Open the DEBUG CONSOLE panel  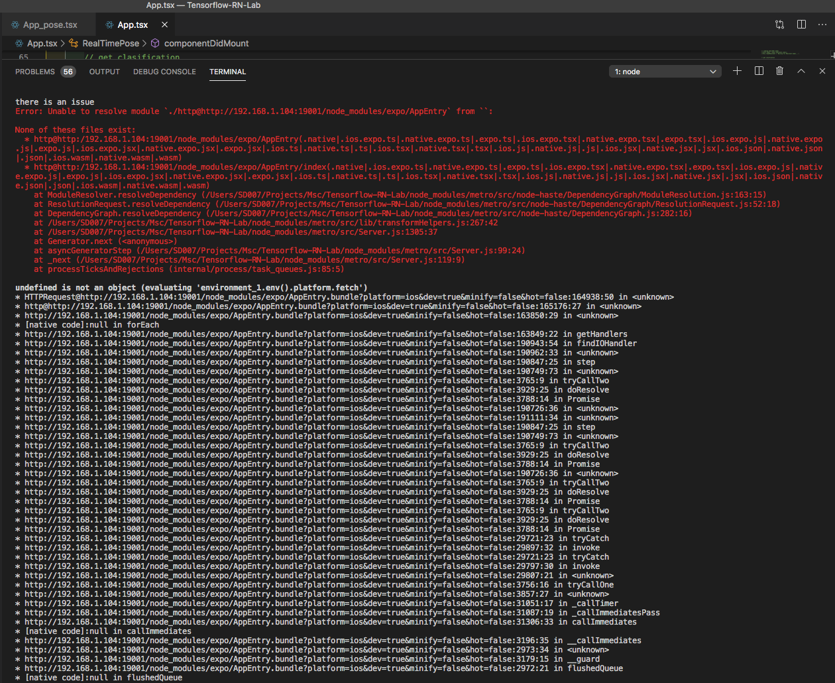164,72
